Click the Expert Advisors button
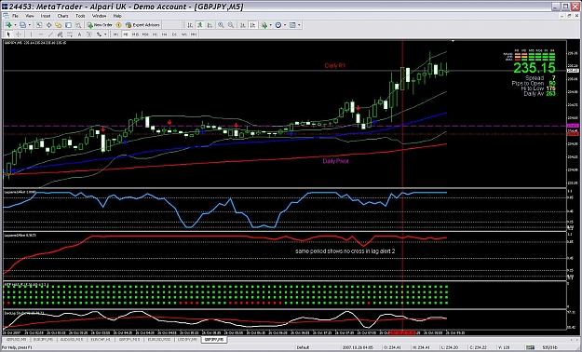 click(x=142, y=25)
